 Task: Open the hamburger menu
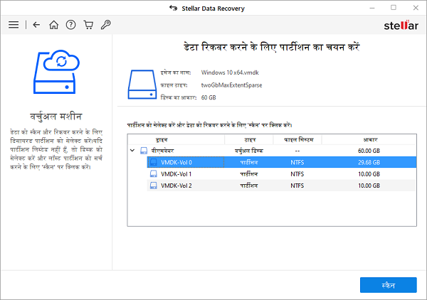click(x=14, y=25)
